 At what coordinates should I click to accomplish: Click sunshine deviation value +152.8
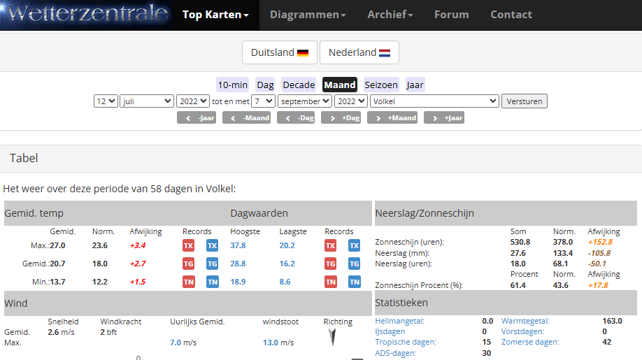point(600,242)
